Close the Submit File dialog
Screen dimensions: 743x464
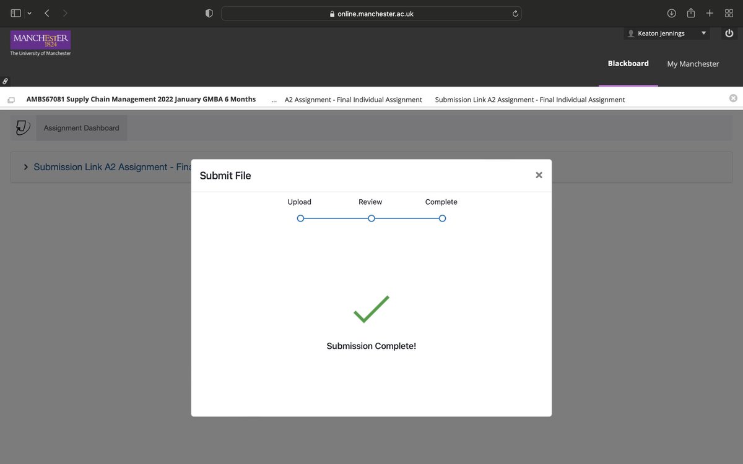(539, 175)
